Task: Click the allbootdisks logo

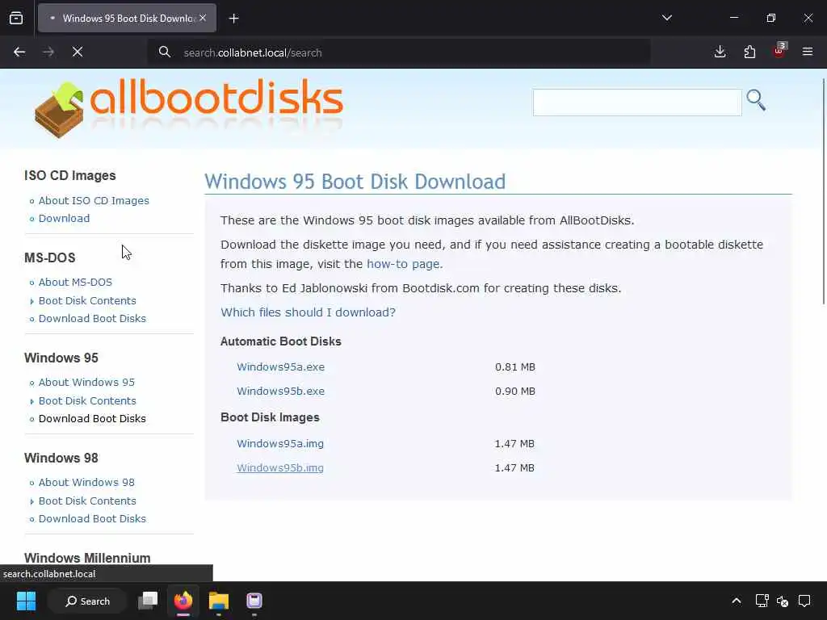Action: [x=189, y=108]
